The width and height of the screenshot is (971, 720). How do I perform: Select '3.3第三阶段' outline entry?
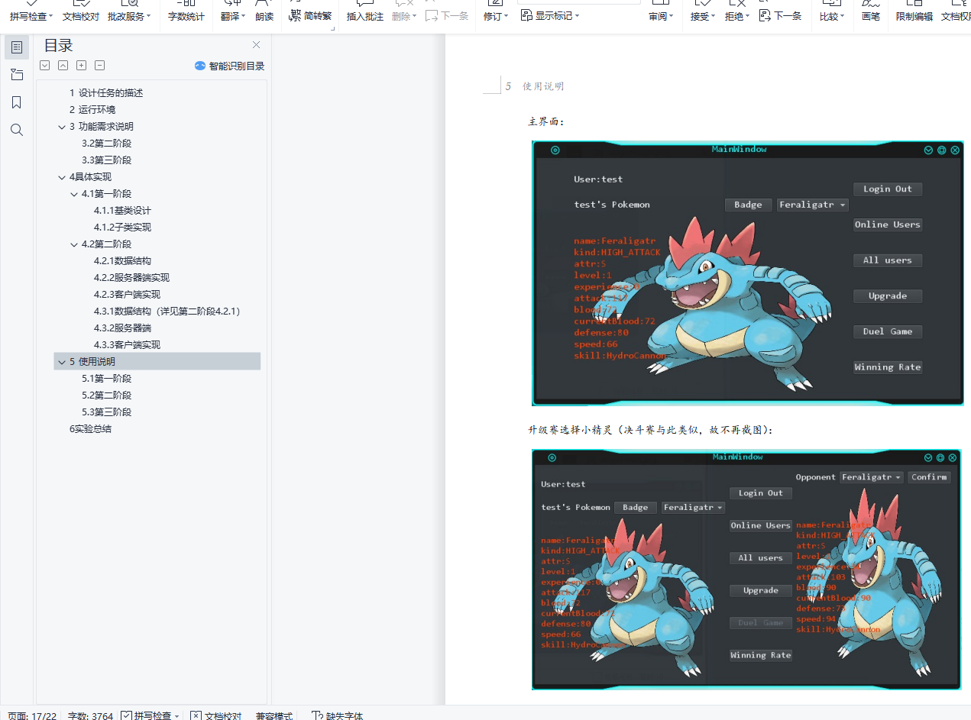(107, 160)
